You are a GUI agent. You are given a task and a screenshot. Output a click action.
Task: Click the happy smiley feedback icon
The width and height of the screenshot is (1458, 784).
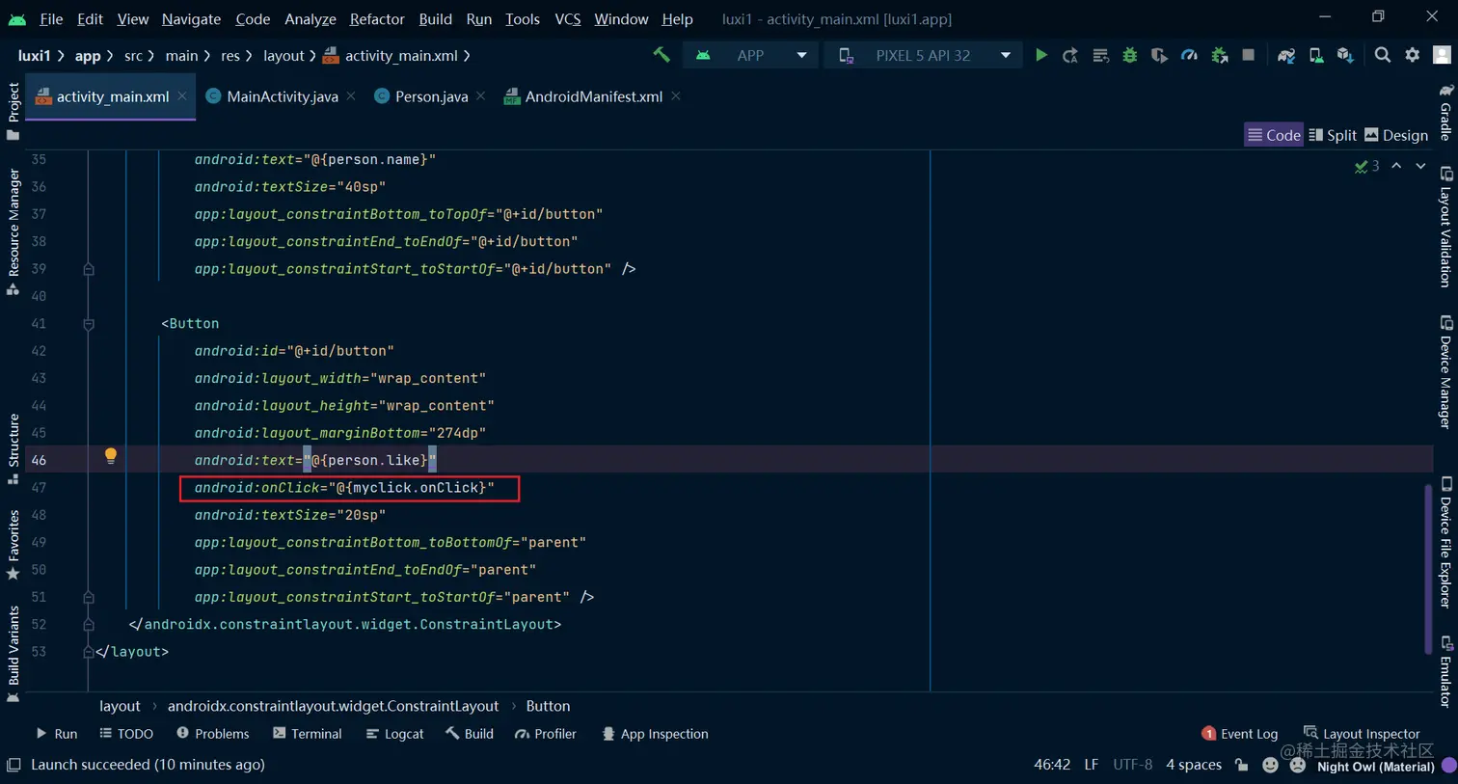pos(1270,765)
